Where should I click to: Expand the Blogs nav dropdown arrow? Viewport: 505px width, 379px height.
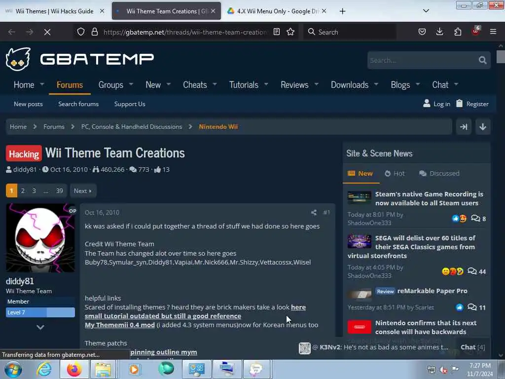pyautogui.click(x=418, y=84)
